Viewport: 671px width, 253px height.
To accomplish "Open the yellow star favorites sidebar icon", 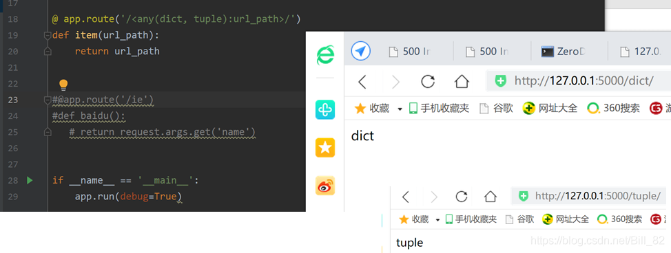I will (x=325, y=147).
